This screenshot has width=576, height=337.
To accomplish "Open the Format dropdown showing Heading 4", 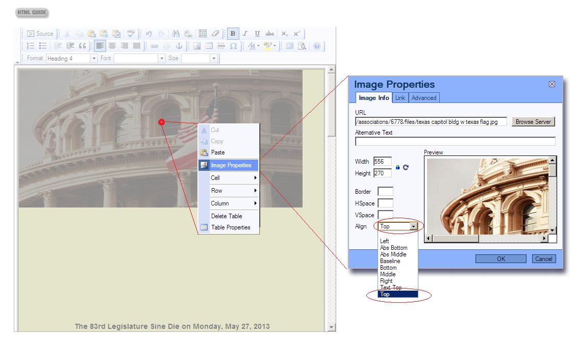I will [x=71, y=58].
